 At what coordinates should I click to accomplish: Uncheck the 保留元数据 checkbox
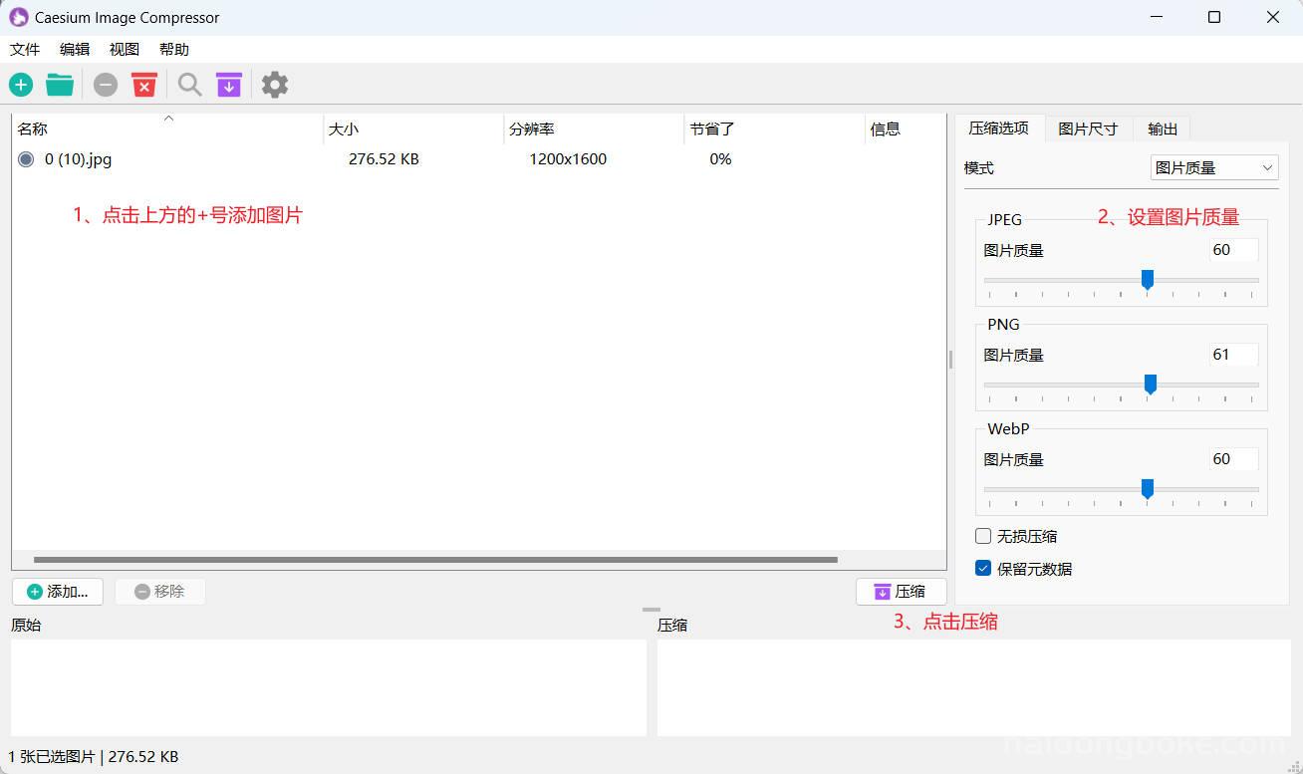983,569
